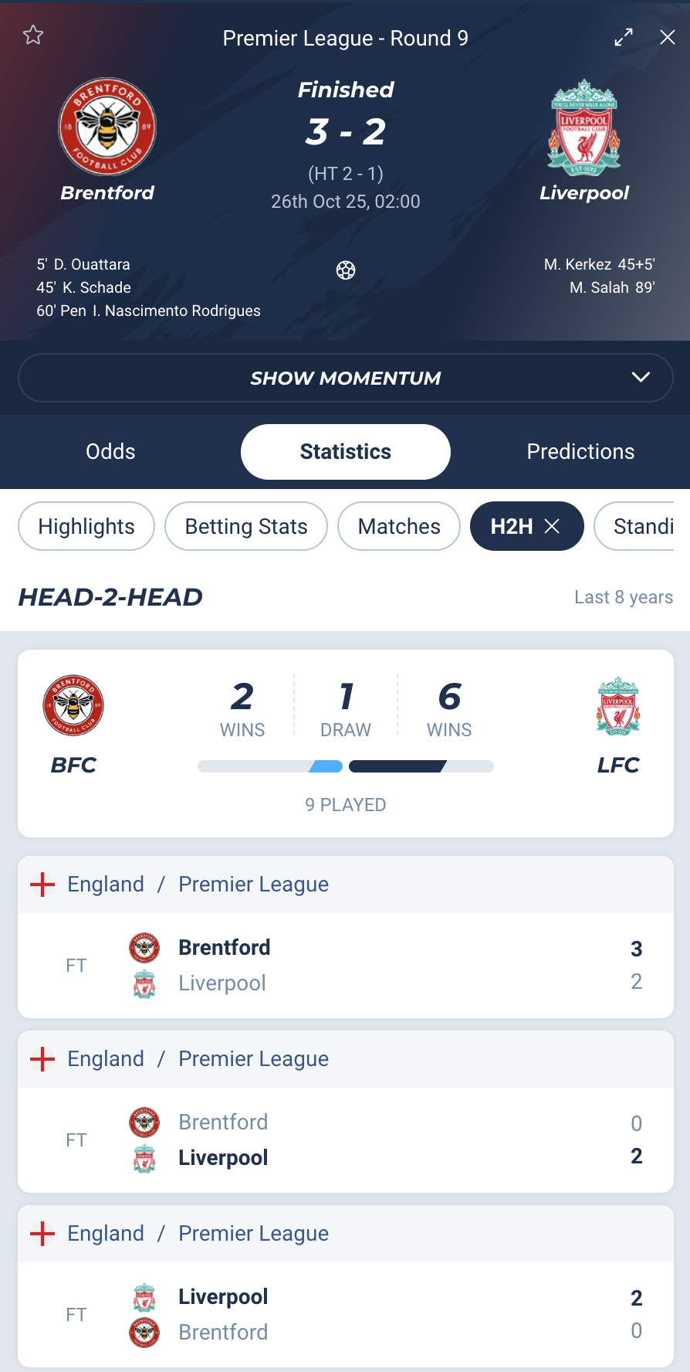Open the Last 8 years selector
The width and height of the screenshot is (690, 1372).
click(x=624, y=597)
